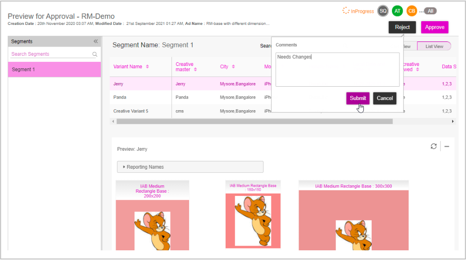Select Segment 1 in the sidebar
The width and height of the screenshot is (466, 260).
(55, 69)
